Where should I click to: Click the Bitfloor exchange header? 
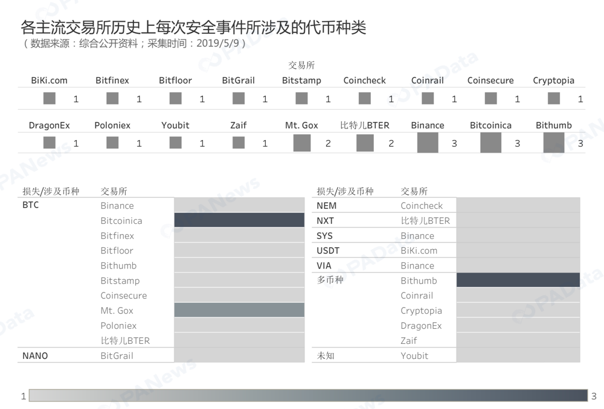click(x=175, y=80)
